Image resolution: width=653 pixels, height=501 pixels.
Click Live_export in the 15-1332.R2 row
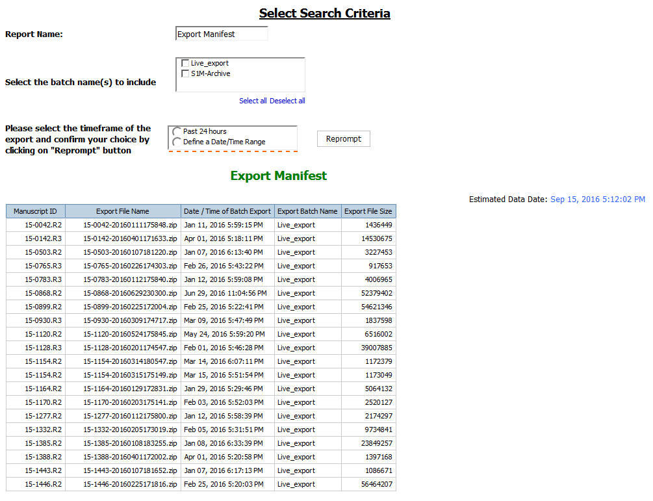(x=296, y=430)
